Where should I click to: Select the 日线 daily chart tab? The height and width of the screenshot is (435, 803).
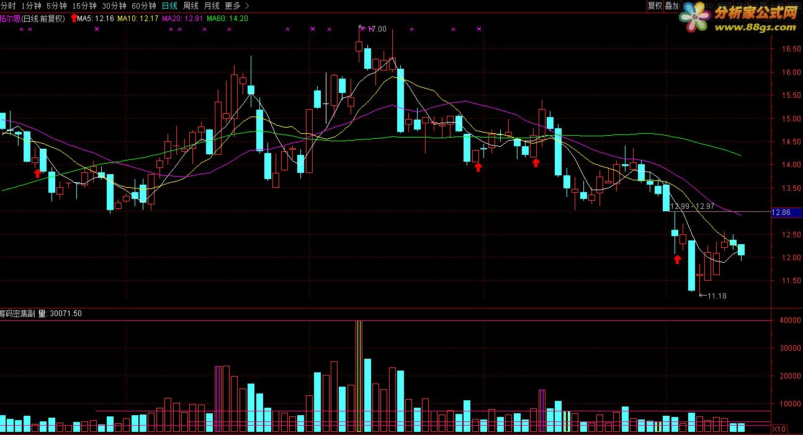[x=169, y=6]
